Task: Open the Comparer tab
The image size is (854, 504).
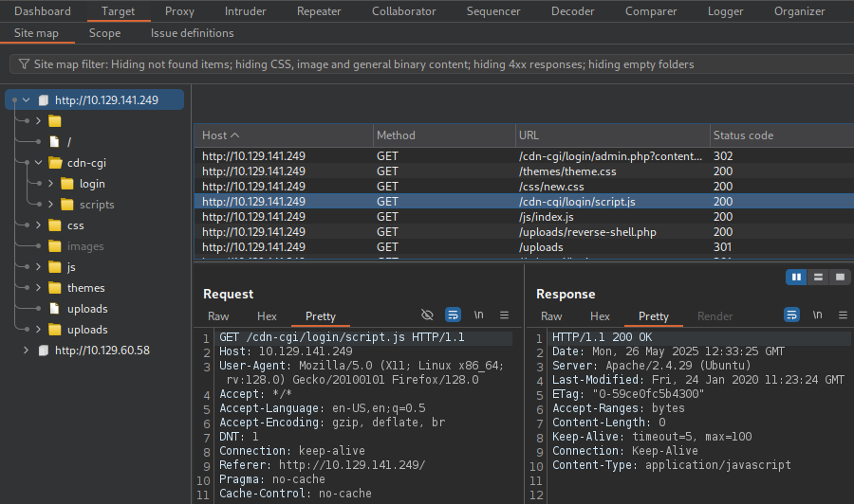Action: coord(651,10)
